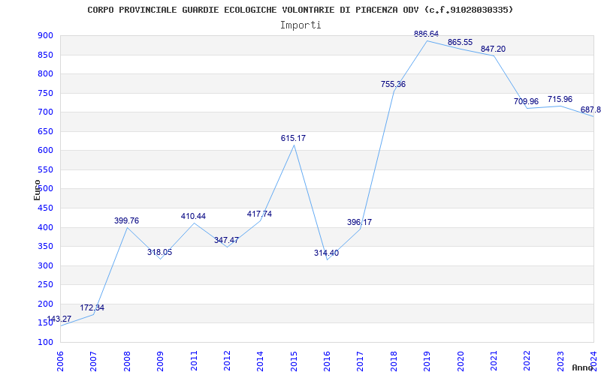The height and width of the screenshot is (375, 601).
Task: Click the Importi subtitle
Action: click(x=300, y=25)
